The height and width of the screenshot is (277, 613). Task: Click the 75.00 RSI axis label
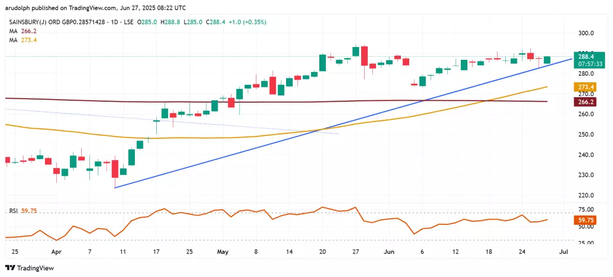pyautogui.click(x=586, y=210)
